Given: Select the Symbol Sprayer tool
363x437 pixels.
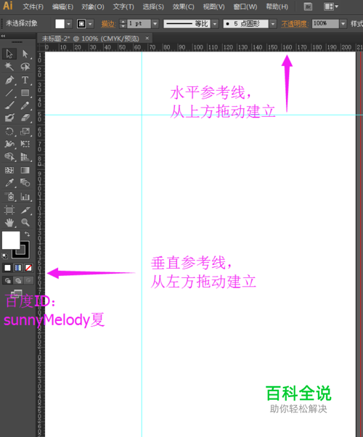Looking at the screenshot, I should (x=9, y=197).
